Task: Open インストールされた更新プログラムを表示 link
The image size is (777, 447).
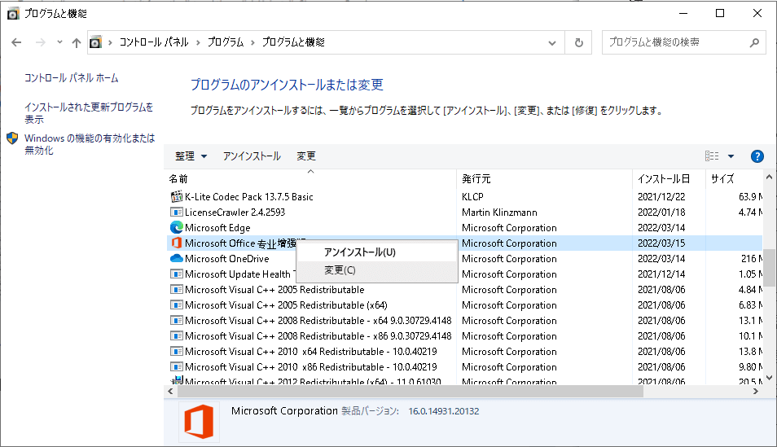Action: click(x=89, y=113)
